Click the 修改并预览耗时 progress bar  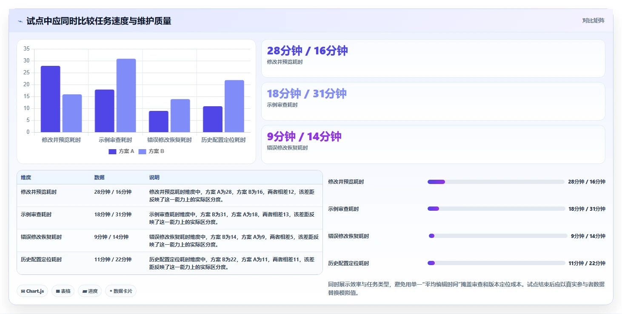(x=496, y=182)
